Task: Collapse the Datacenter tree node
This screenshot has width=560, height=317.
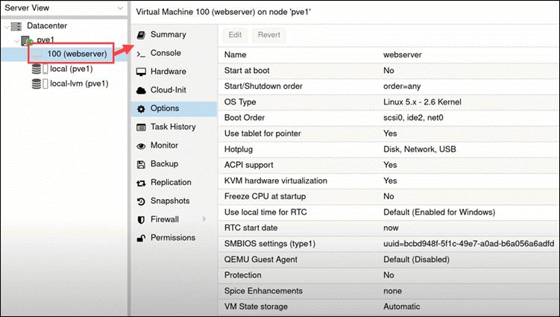Action: pyautogui.click(x=7, y=26)
